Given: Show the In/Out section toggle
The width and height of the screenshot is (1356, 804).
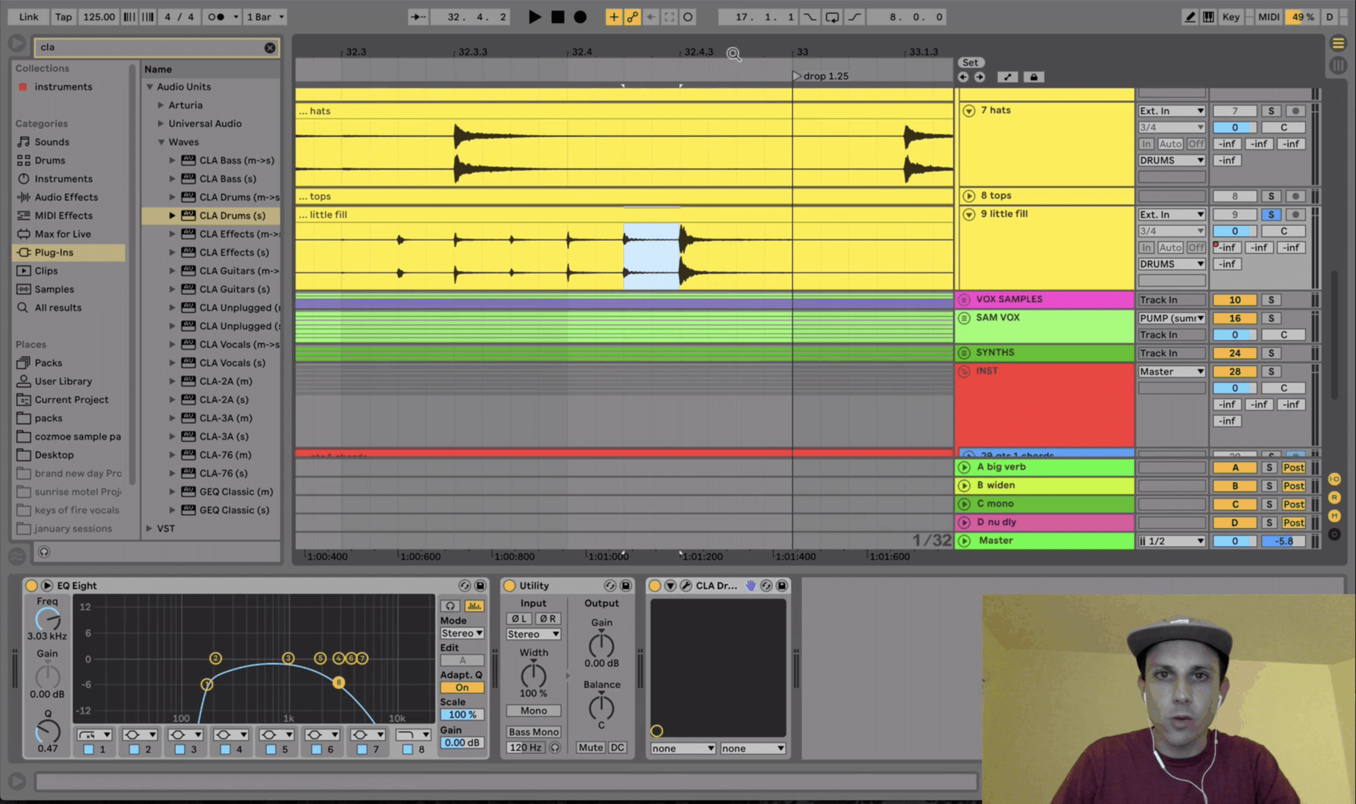Looking at the screenshot, I should point(1334,479).
